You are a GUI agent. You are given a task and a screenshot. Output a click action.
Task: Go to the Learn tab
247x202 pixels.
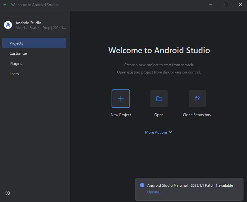point(34,74)
